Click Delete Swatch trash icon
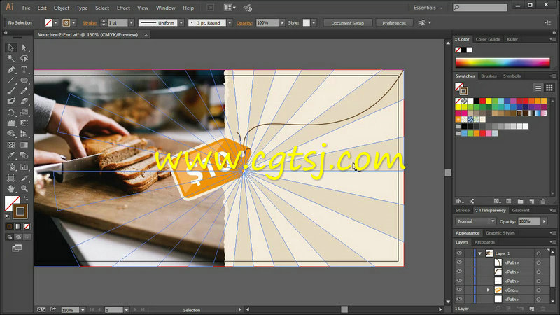560x315 pixels. 543,202
